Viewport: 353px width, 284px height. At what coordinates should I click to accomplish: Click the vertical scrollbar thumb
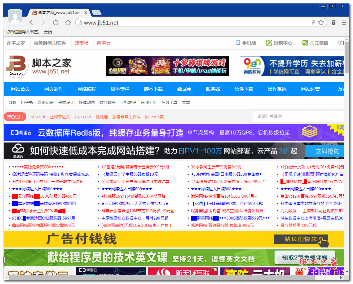(347, 57)
